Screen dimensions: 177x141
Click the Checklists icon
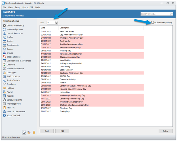pos(4,65)
